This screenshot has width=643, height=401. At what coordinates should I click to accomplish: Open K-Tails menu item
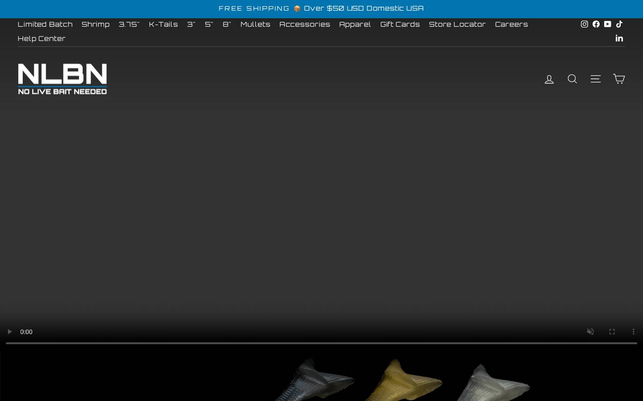pos(163,24)
